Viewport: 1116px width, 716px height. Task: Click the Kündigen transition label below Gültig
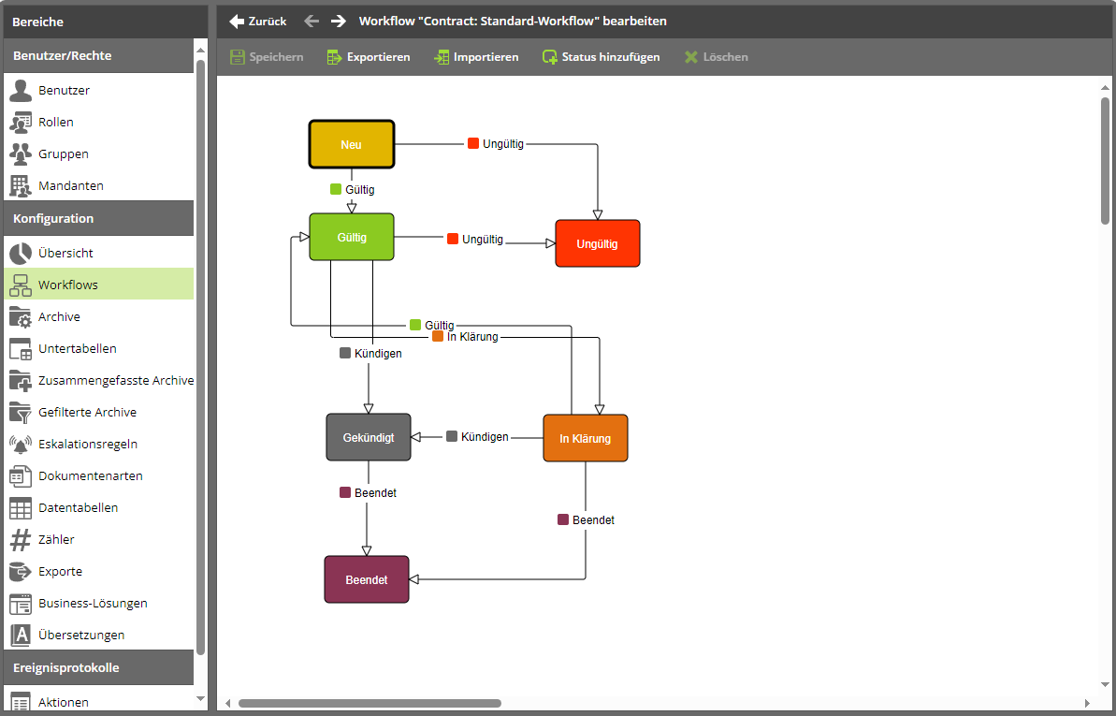[378, 354]
